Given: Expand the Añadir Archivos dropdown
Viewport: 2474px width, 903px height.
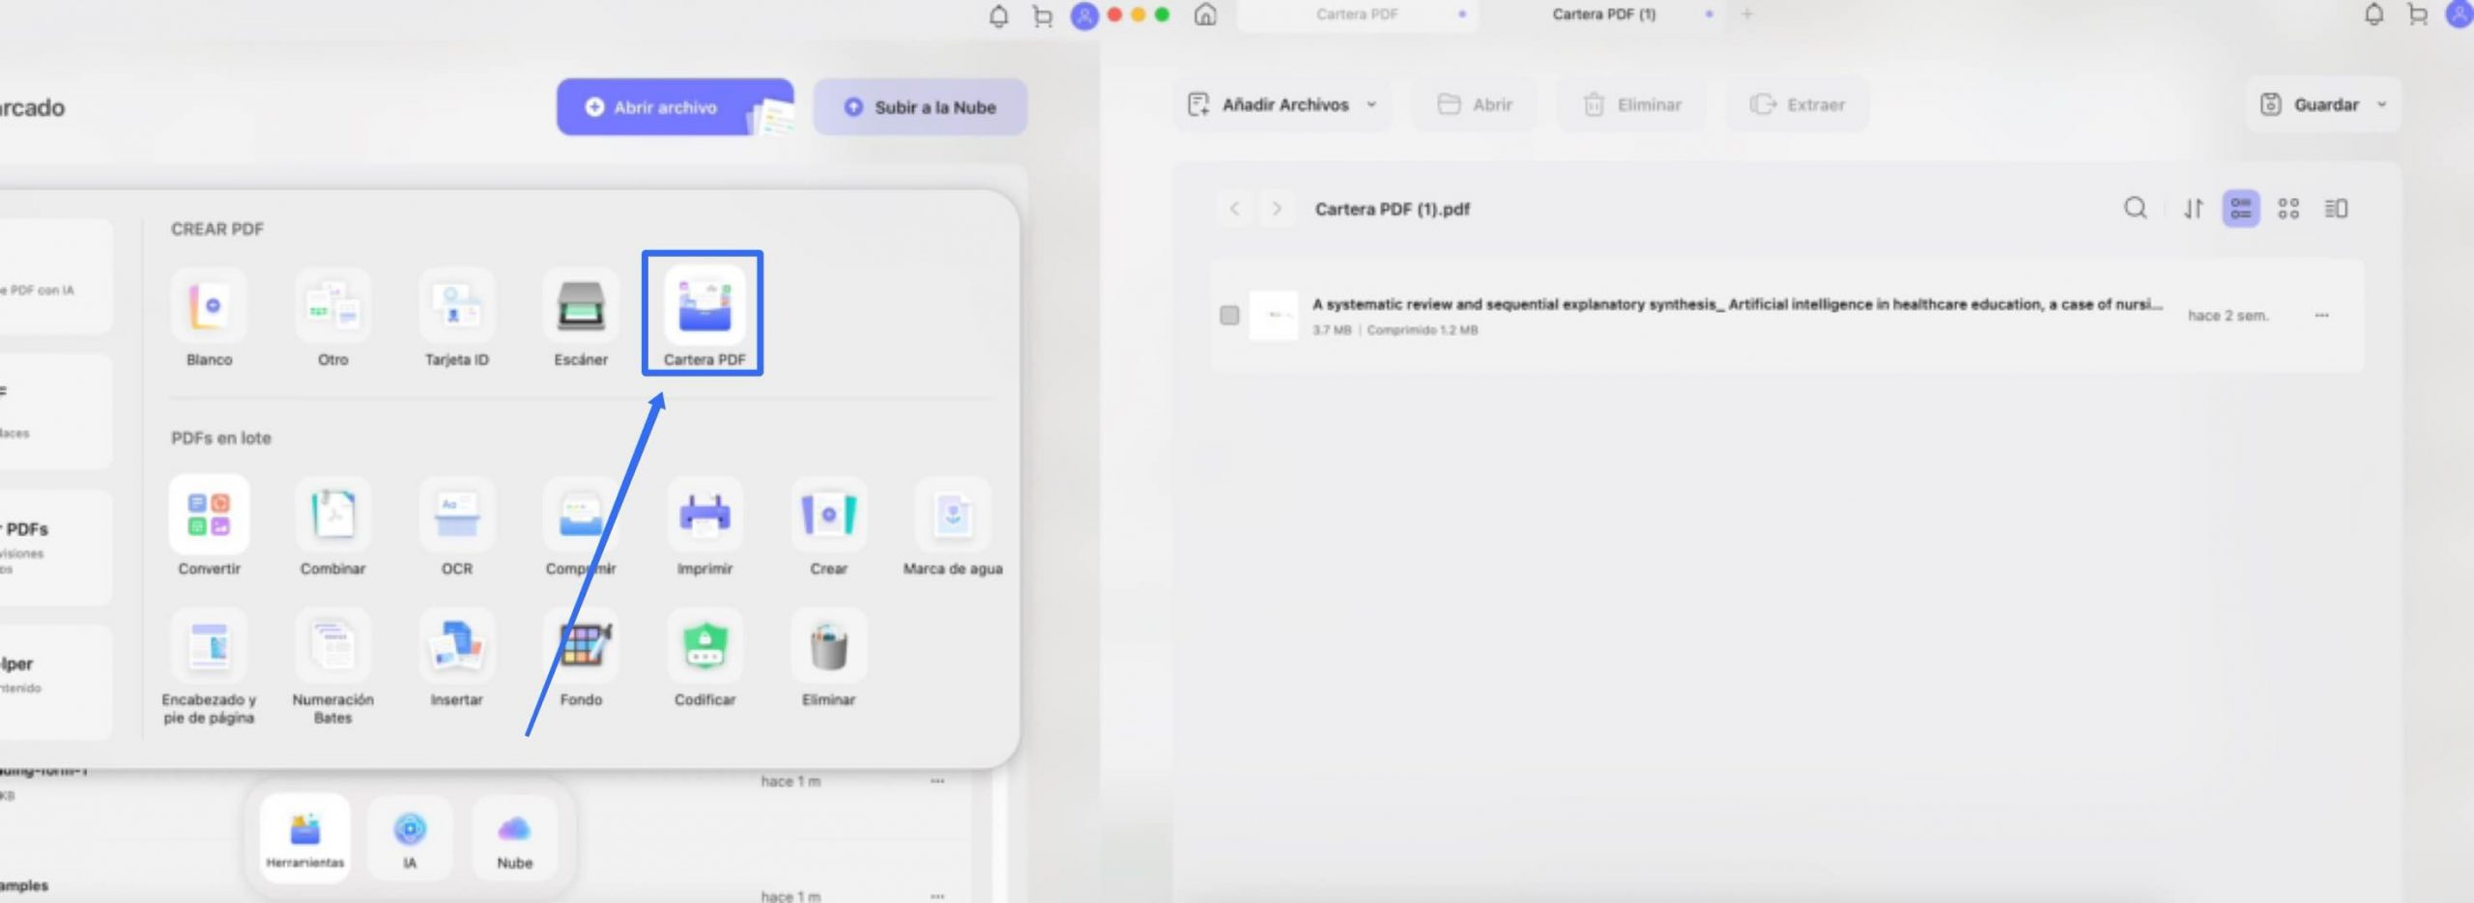Looking at the screenshot, I should click(1372, 104).
